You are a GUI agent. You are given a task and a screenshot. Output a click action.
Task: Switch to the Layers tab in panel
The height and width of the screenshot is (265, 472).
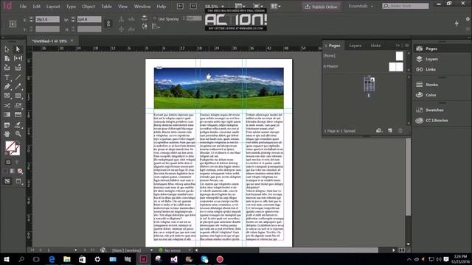point(355,46)
